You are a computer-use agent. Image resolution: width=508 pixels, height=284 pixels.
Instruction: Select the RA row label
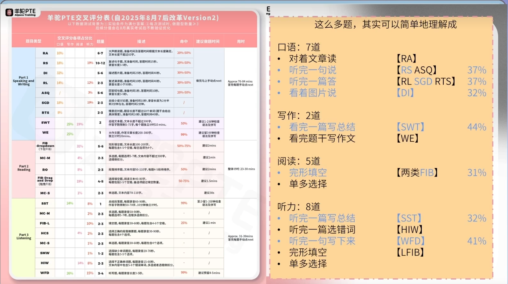pyautogui.click(x=45, y=53)
